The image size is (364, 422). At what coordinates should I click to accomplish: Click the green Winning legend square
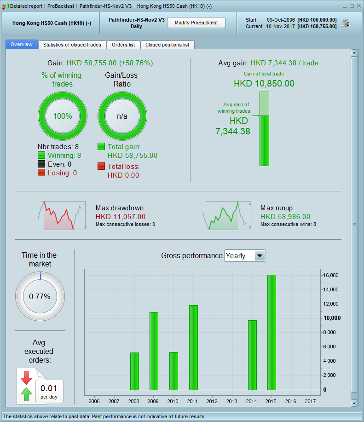41,155
